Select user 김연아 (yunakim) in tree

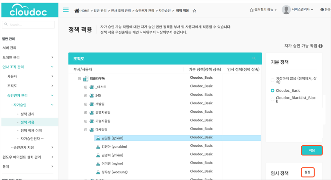[112, 147]
